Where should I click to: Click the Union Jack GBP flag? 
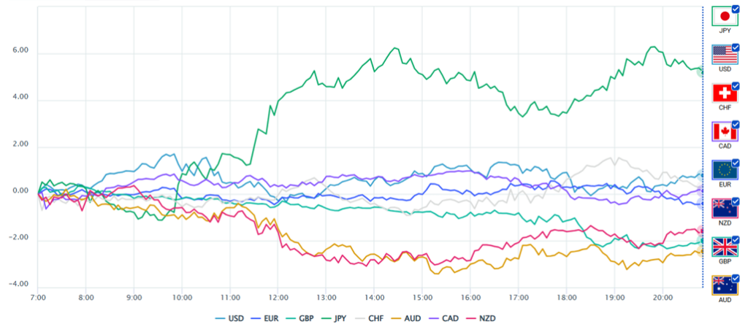pyautogui.click(x=724, y=247)
